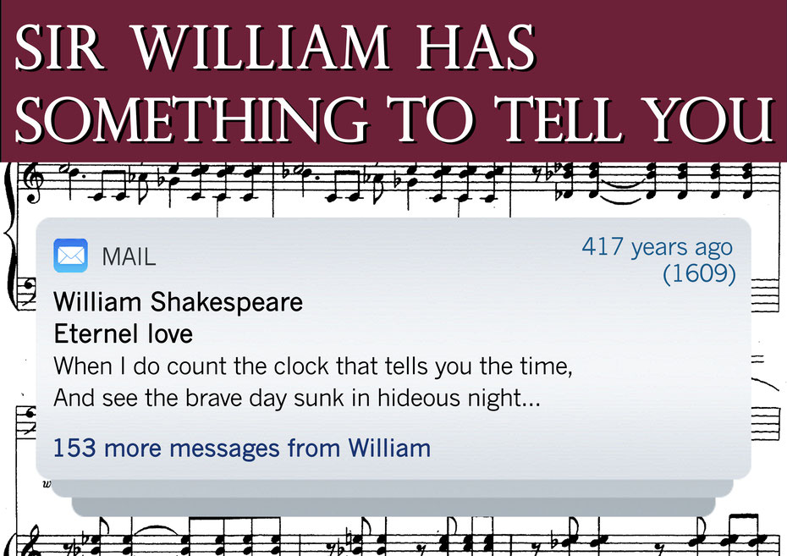Image resolution: width=787 pixels, height=556 pixels.
Task: Click the MAIL app label
Action: 129,257
